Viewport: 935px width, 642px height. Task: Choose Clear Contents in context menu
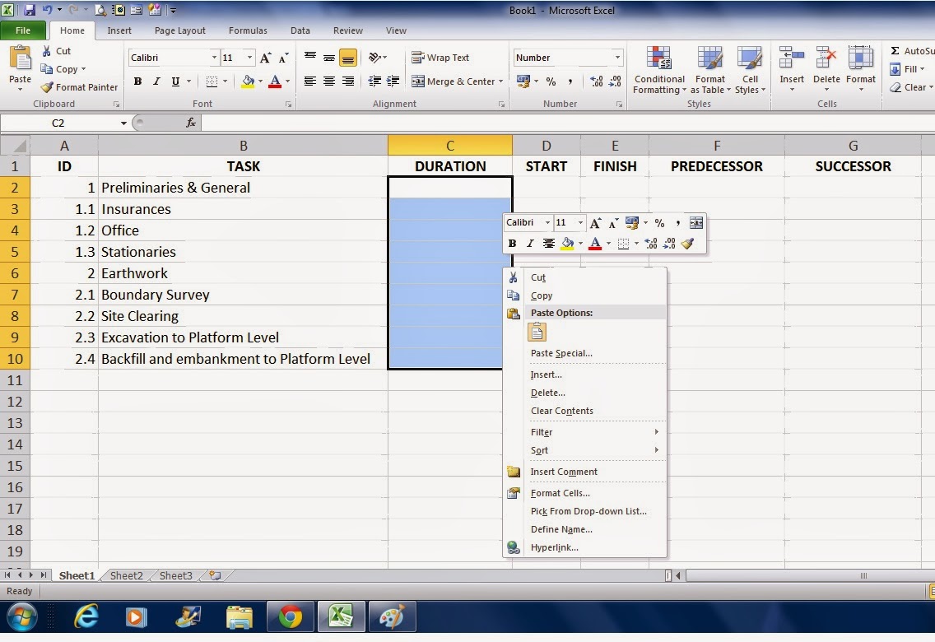(x=562, y=411)
